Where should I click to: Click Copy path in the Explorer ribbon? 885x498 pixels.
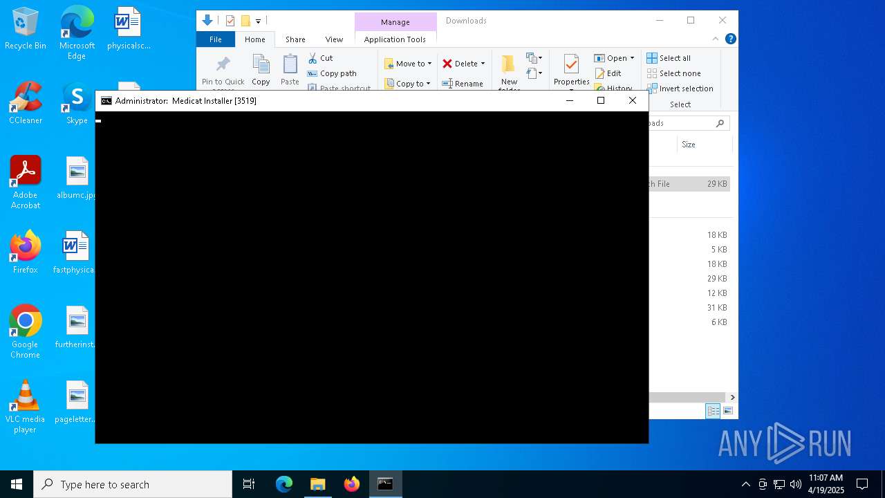click(x=332, y=73)
